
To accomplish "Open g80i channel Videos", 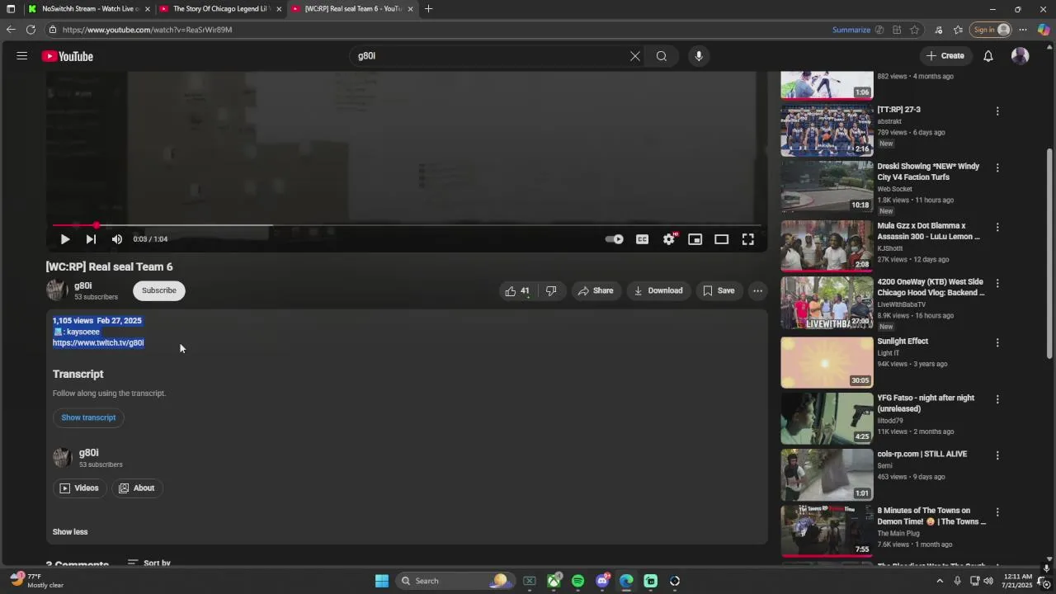I will (79, 488).
